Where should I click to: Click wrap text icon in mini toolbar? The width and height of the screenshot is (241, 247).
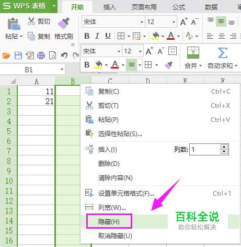pyautogui.click(x=173, y=51)
